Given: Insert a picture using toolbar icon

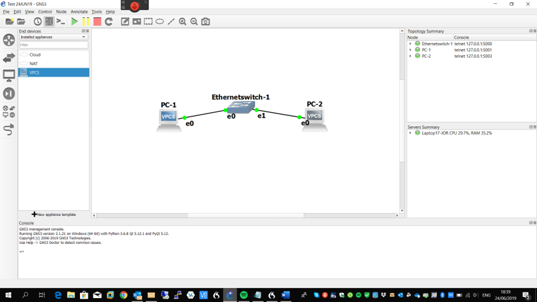Looking at the screenshot, I should click(x=137, y=22).
